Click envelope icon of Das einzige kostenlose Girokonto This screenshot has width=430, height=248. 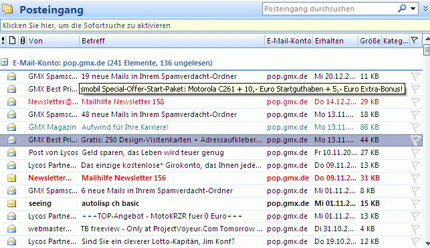[x=11, y=165]
